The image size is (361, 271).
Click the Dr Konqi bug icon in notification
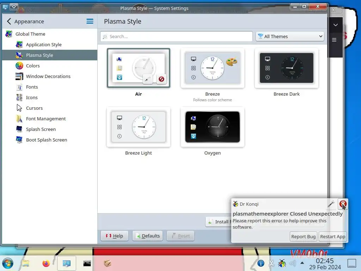pos(235,204)
